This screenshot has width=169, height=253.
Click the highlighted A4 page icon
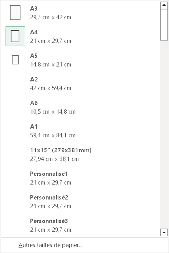pos(15,36)
